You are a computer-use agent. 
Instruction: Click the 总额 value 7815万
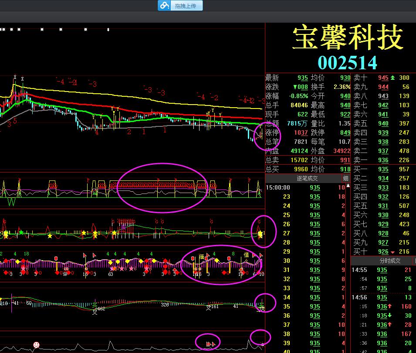tap(298, 123)
